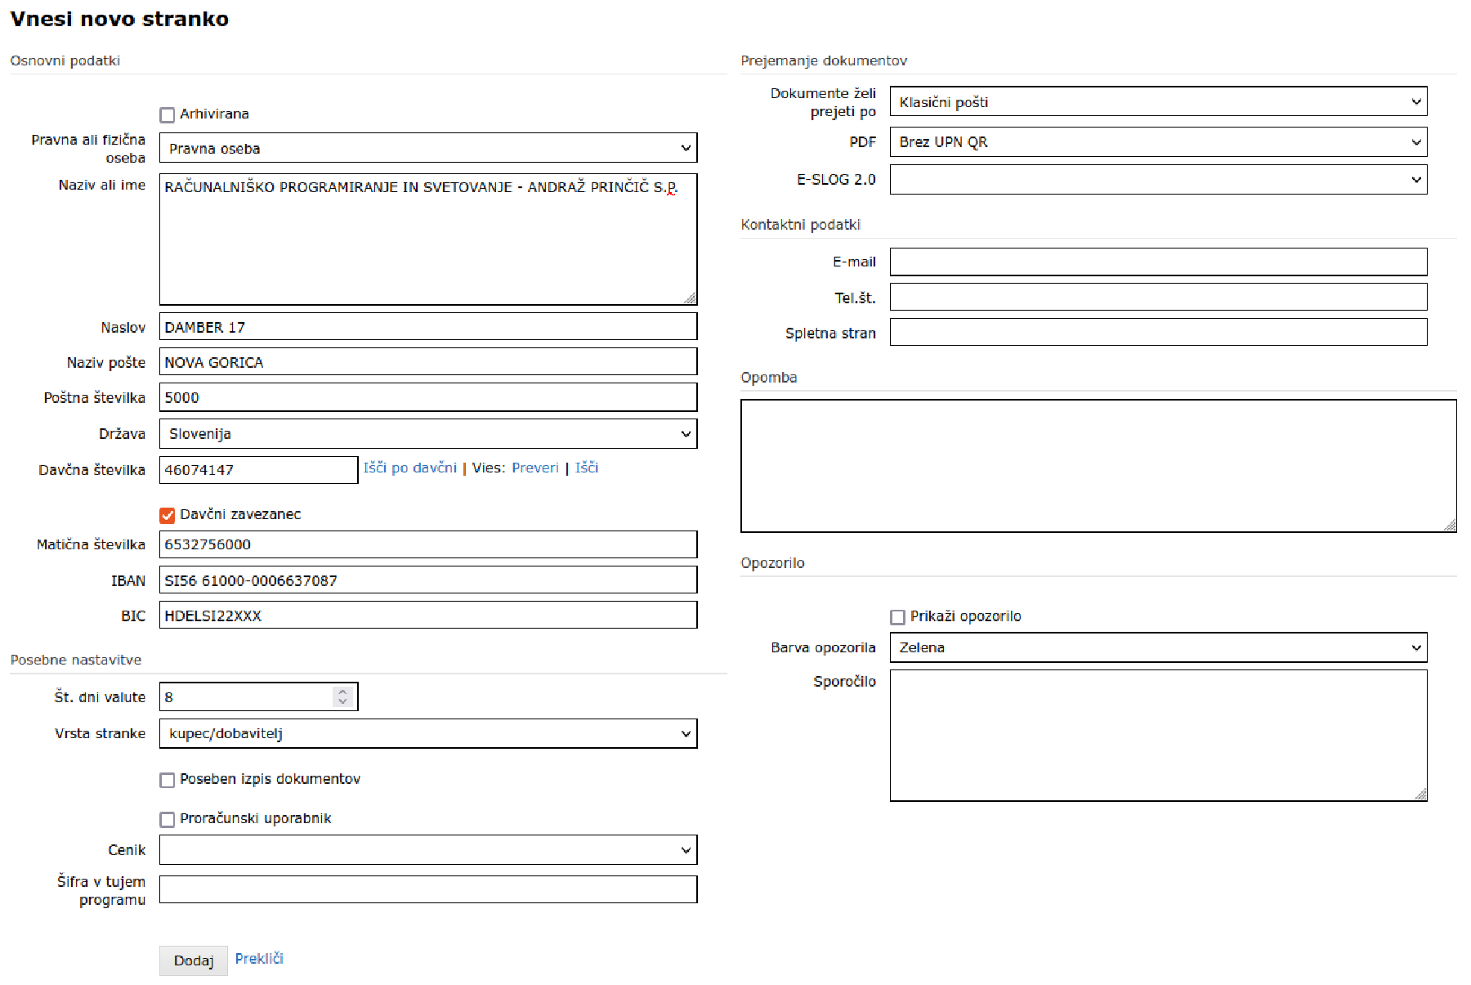The height and width of the screenshot is (985, 1471).
Task: Enable the Poseben izpis dokumentov checkbox
Action: pyautogui.click(x=168, y=780)
